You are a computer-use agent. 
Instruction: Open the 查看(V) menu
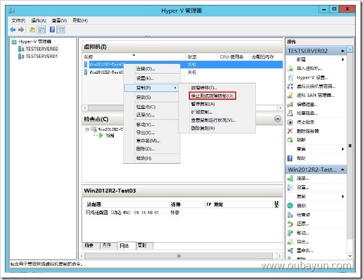59,21
